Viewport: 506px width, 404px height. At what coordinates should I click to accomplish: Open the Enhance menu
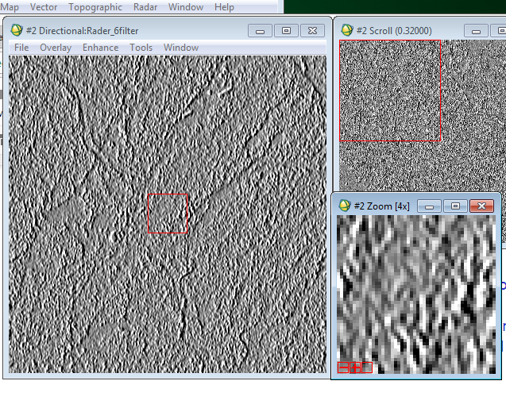[x=100, y=48]
